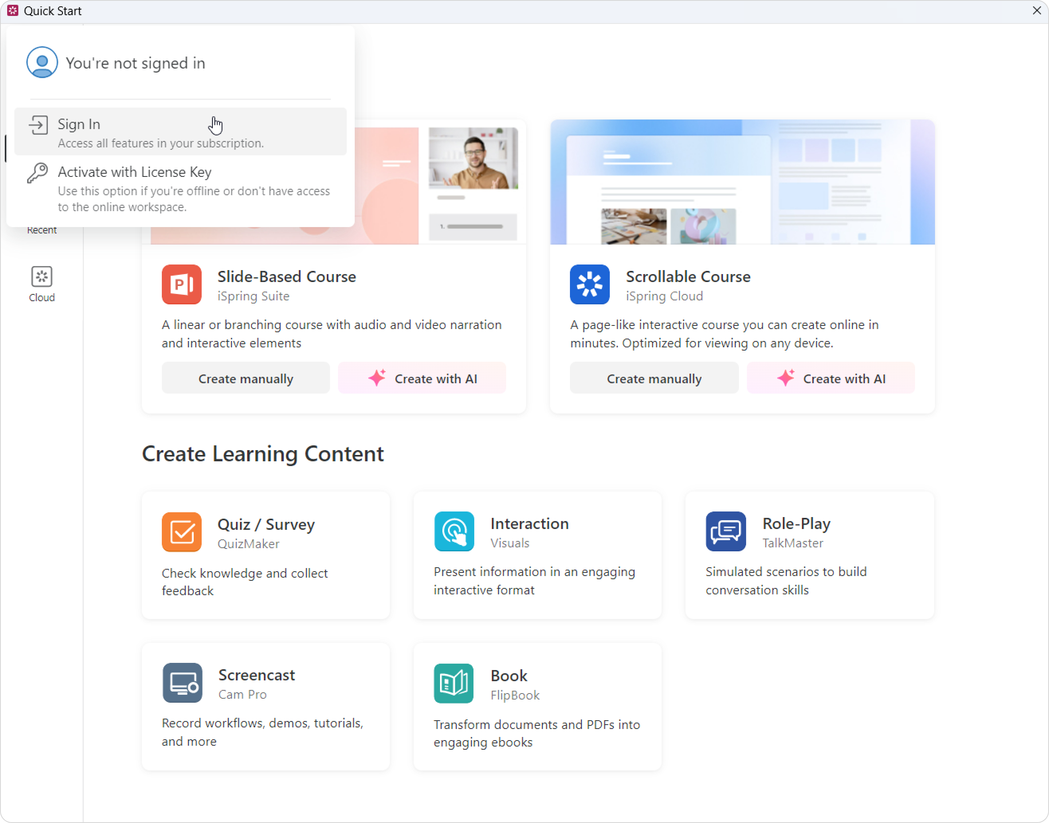Open the Recent sidebar tab

(x=41, y=230)
